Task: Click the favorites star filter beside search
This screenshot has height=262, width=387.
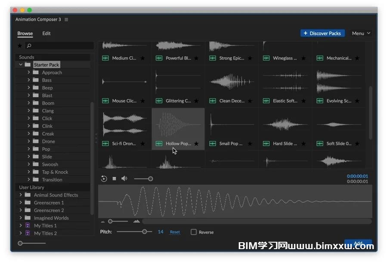Action: 19,46
